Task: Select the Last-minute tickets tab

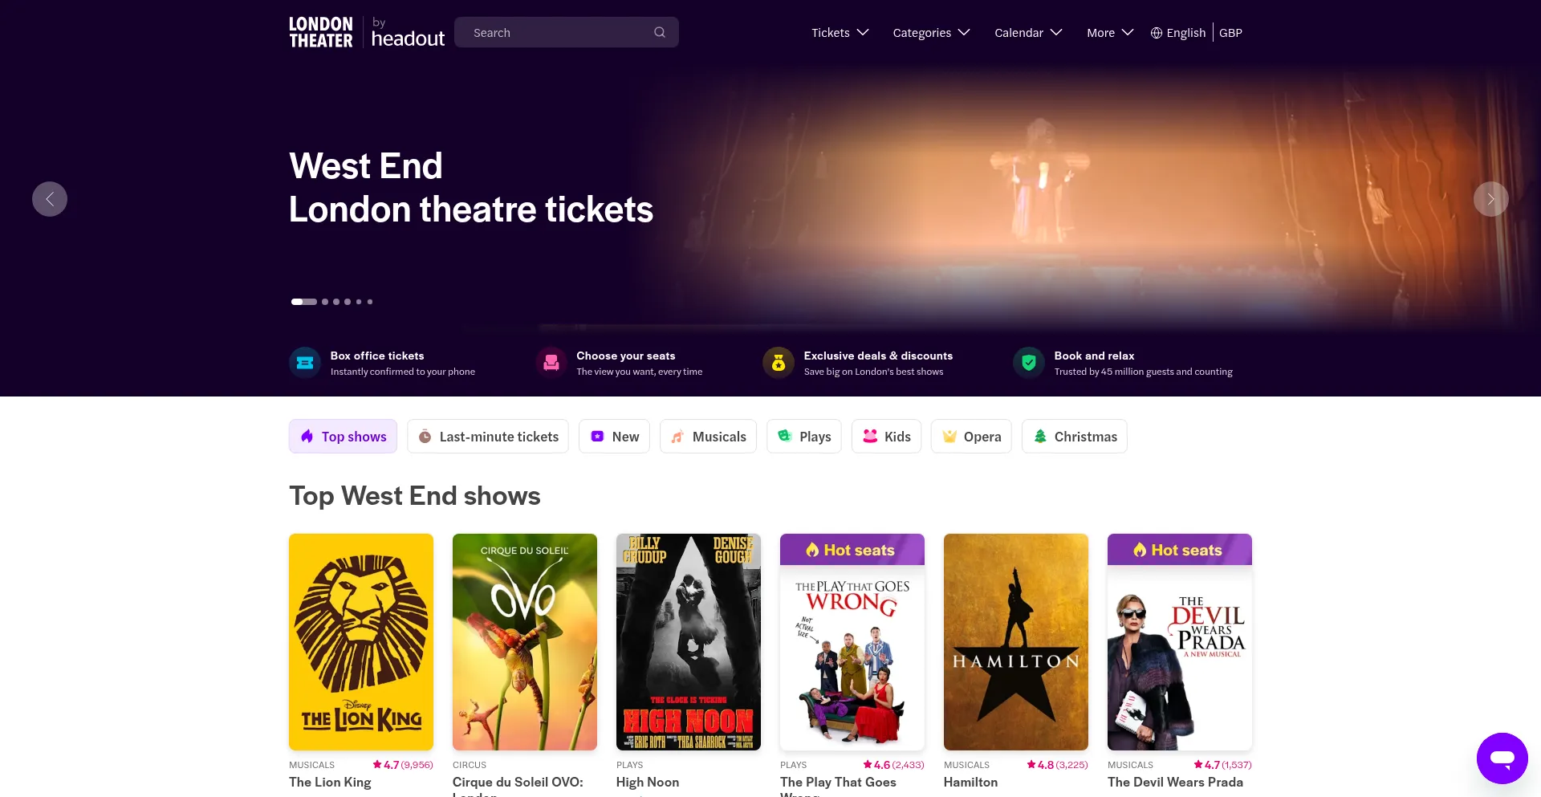Action: (x=488, y=437)
